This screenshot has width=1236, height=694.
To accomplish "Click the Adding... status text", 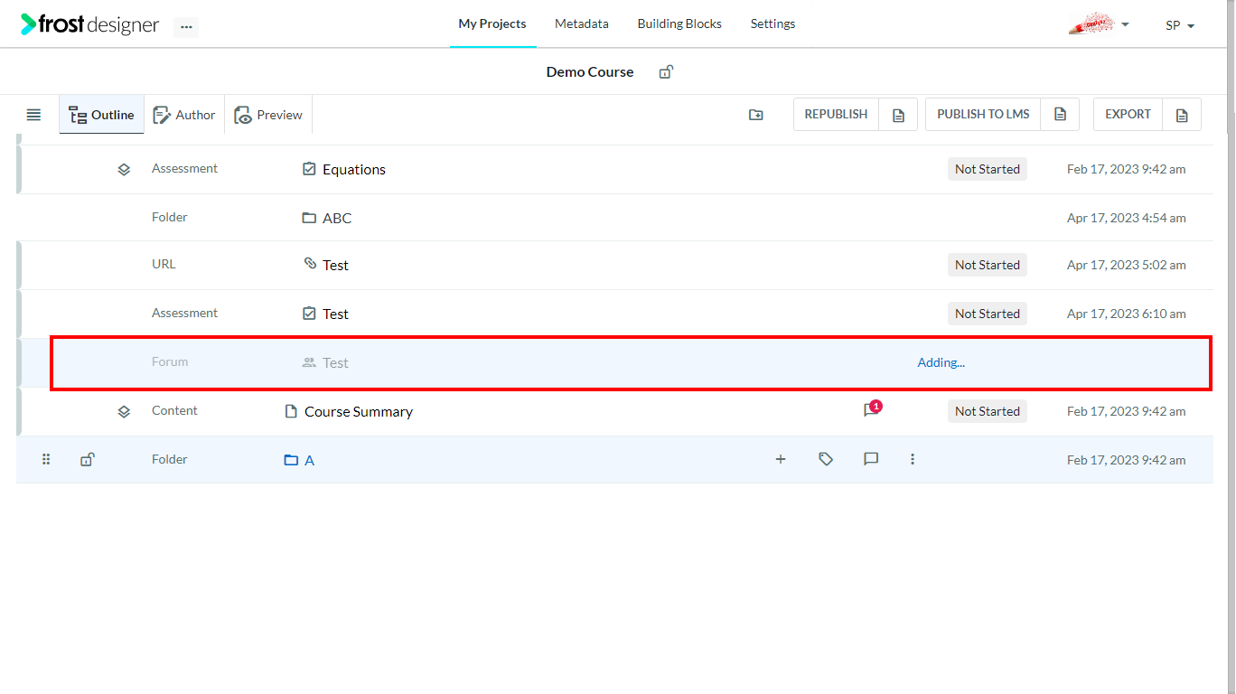I will pos(941,362).
